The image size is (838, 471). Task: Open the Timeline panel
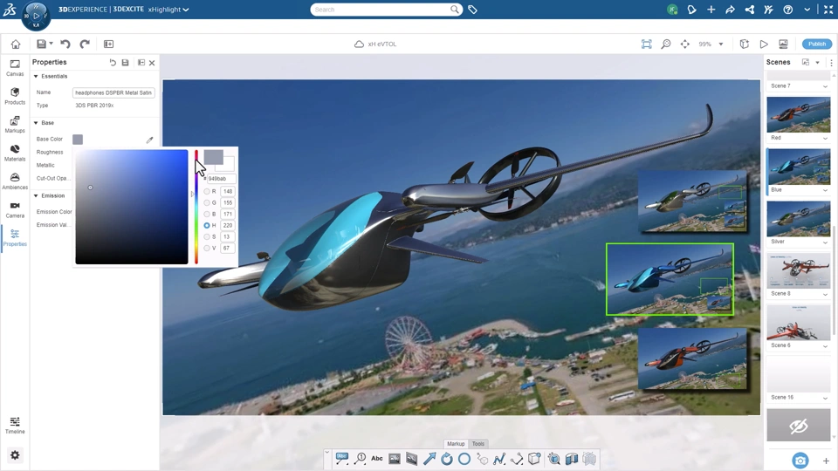click(15, 425)
